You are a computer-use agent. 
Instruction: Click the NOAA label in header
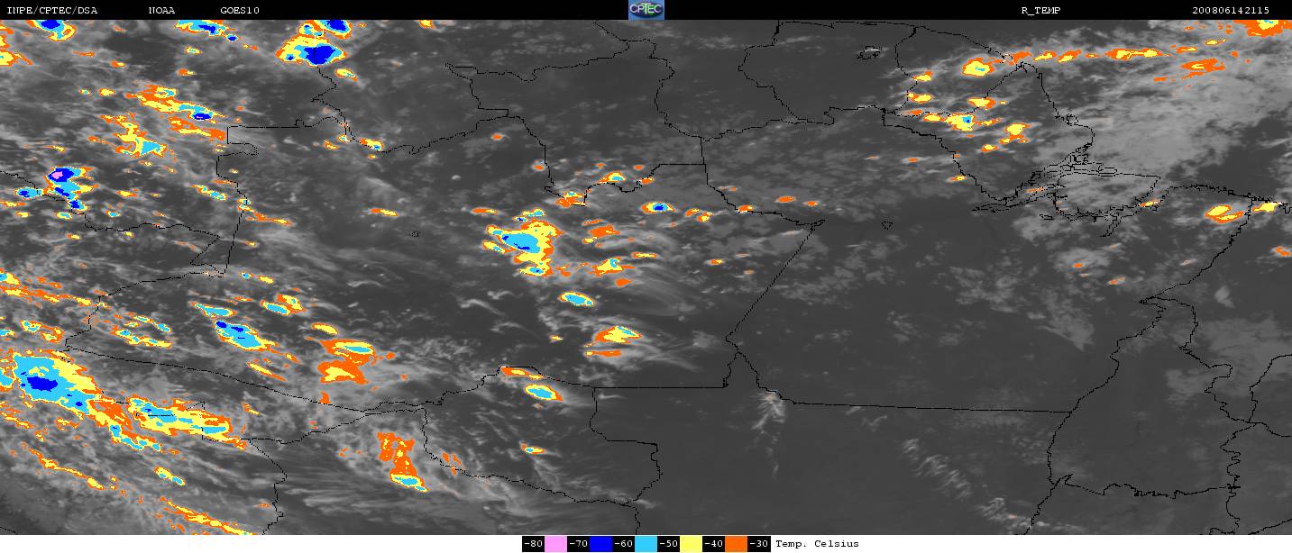pyautogui.click(x=162, y=10)
